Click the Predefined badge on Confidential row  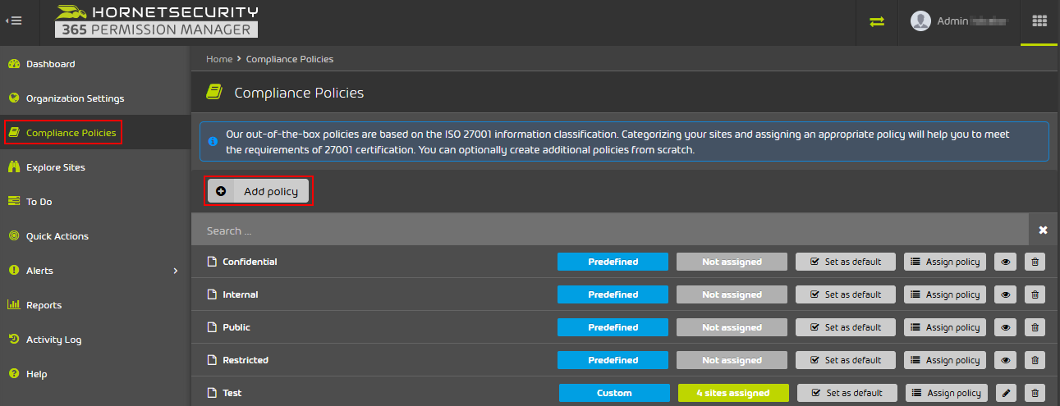click(x=613, y=262)
